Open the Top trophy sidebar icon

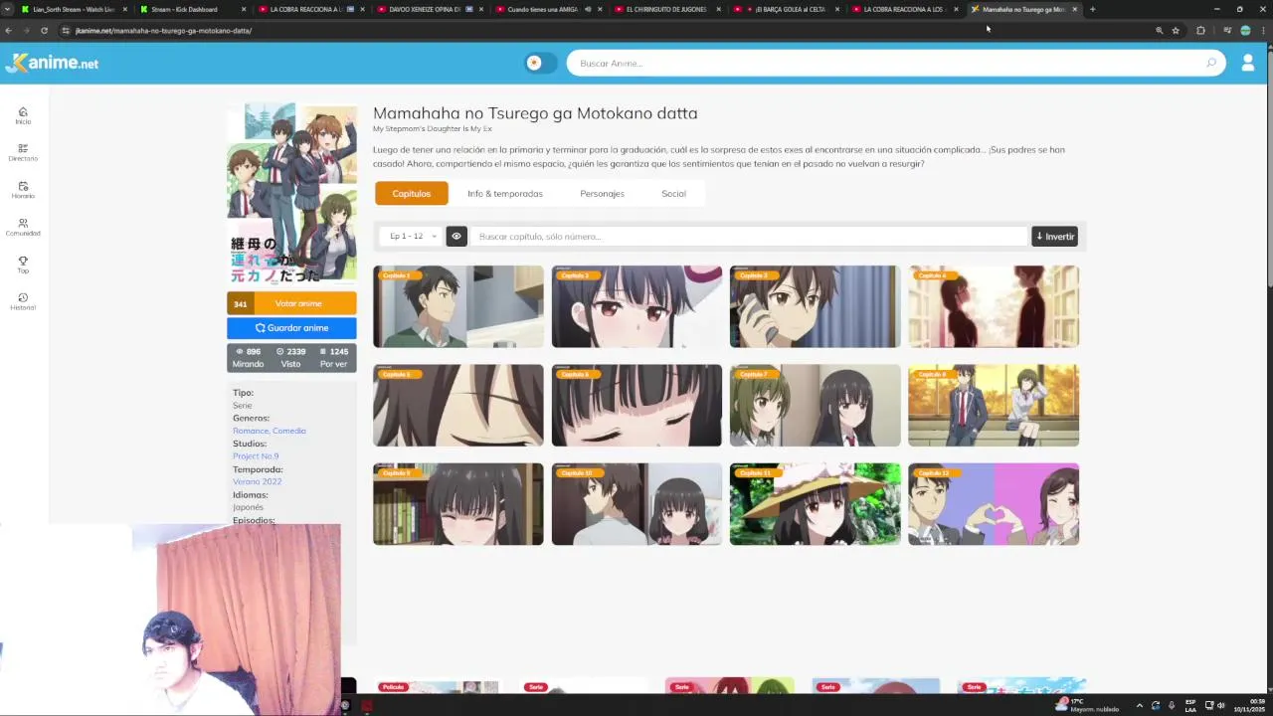(23, 265)
